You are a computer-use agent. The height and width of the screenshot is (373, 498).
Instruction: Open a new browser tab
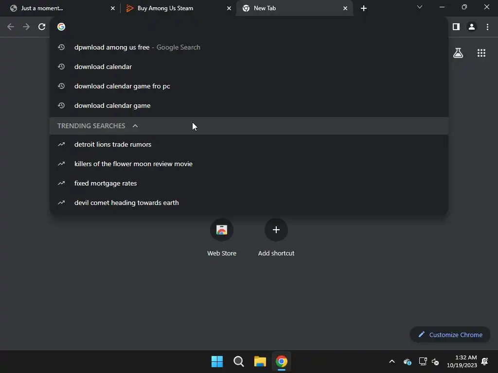click(364, 8)
